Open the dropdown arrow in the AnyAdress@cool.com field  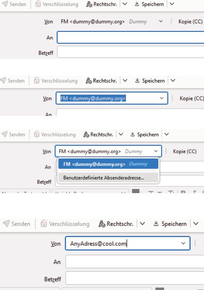click(x=183, y=243)
